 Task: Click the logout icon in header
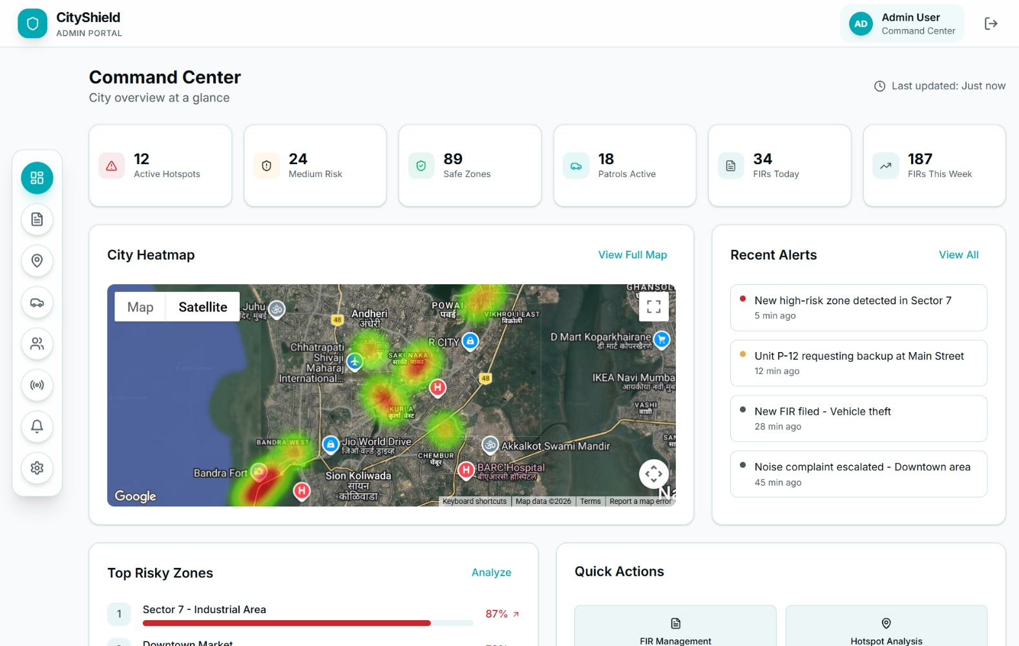[x=991, y=24]
